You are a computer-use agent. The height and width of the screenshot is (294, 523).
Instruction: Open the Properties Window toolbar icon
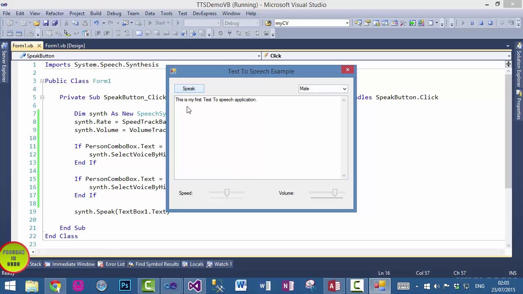pyautogui.click(x=367, y=23)
